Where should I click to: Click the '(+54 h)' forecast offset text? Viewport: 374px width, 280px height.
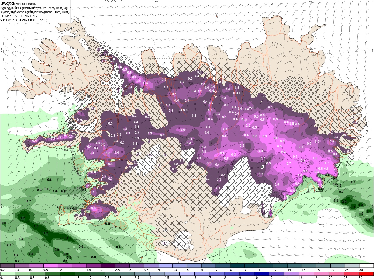coord(42,20)
